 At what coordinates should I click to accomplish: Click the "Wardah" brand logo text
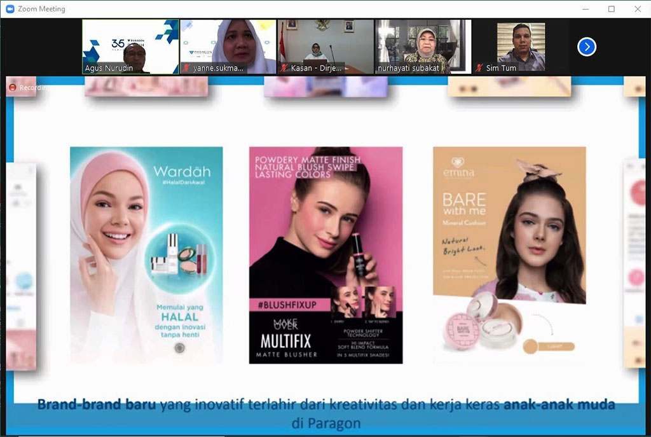182,171
